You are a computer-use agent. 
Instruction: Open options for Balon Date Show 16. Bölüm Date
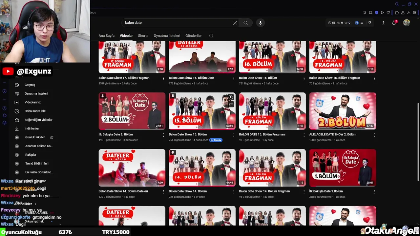point(234,78)
